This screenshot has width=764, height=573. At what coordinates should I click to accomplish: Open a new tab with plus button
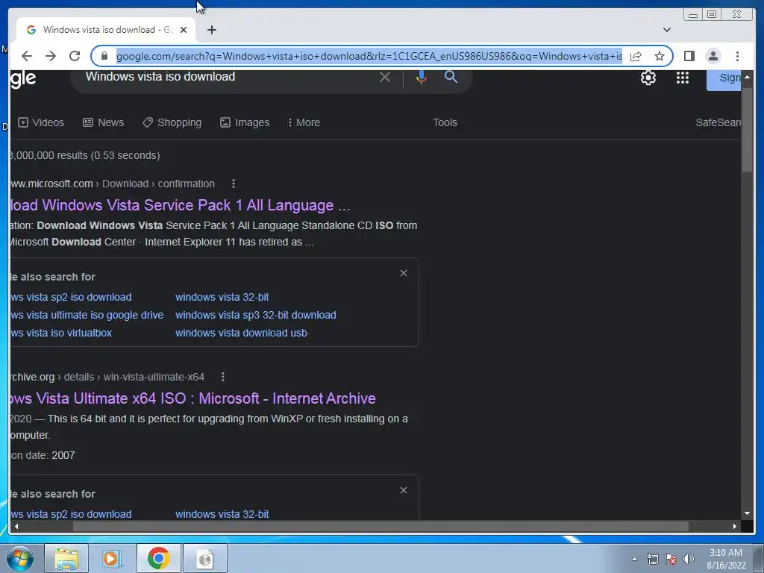211,30
